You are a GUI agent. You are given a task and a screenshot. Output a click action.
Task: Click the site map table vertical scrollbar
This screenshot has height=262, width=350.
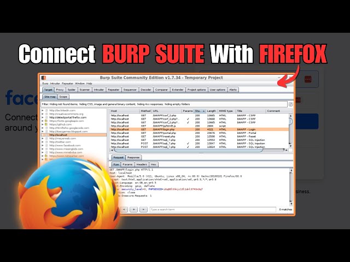pyautogui.click(x=290, y=131)
